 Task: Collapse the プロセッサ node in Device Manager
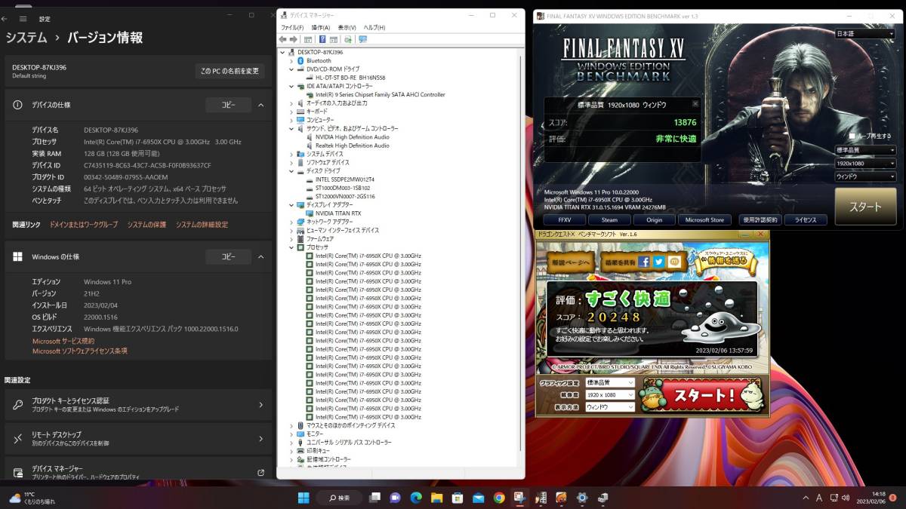pyautogui.click(x=292, y=247)
